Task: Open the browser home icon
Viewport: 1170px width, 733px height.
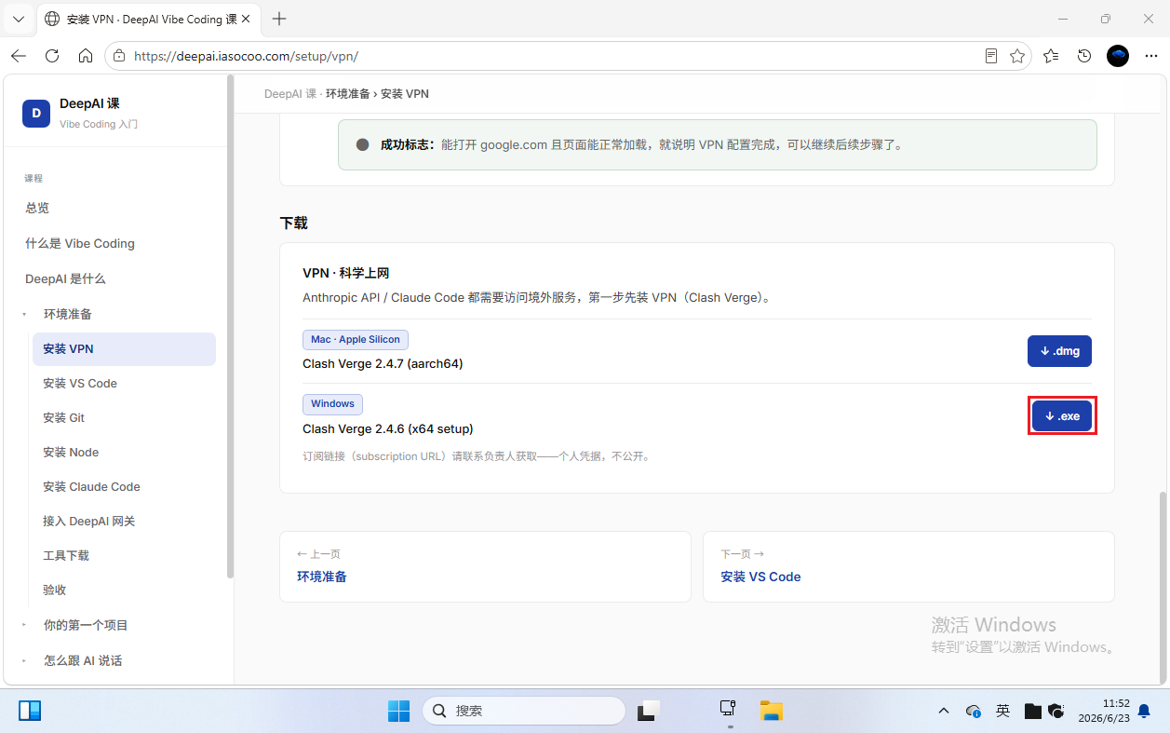Action: (86, 56)
